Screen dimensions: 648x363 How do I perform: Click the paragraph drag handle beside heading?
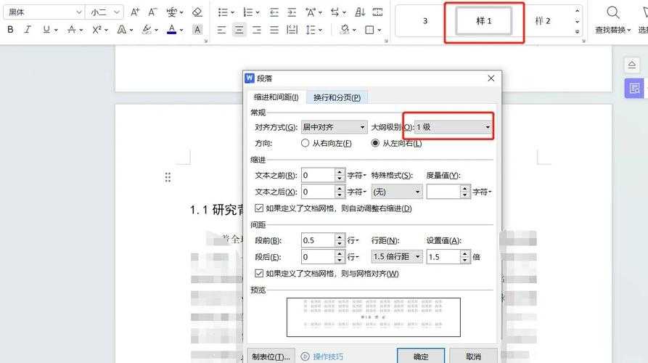(x=168, y=177)
